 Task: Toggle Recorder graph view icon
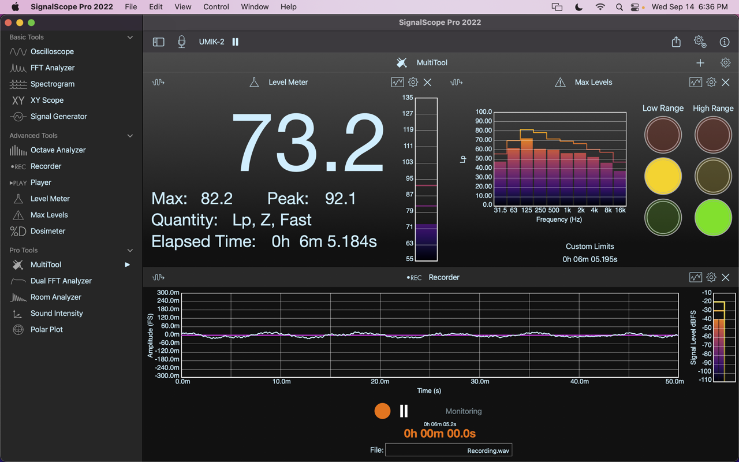pos(696,277)
